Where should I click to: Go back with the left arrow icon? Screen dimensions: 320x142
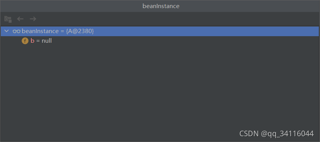[x=20, y=19]
